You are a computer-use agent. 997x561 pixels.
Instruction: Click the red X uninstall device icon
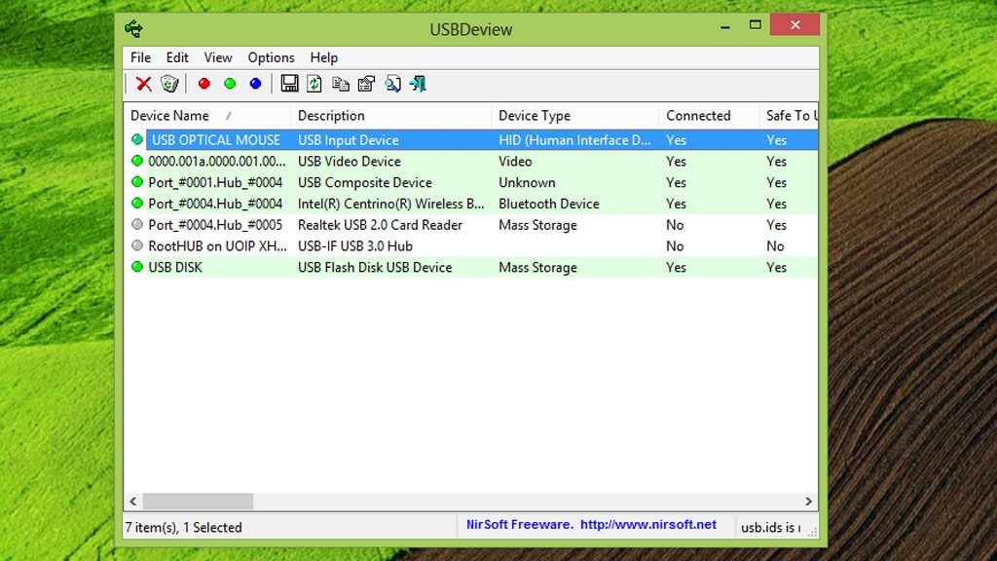point(143,84)
